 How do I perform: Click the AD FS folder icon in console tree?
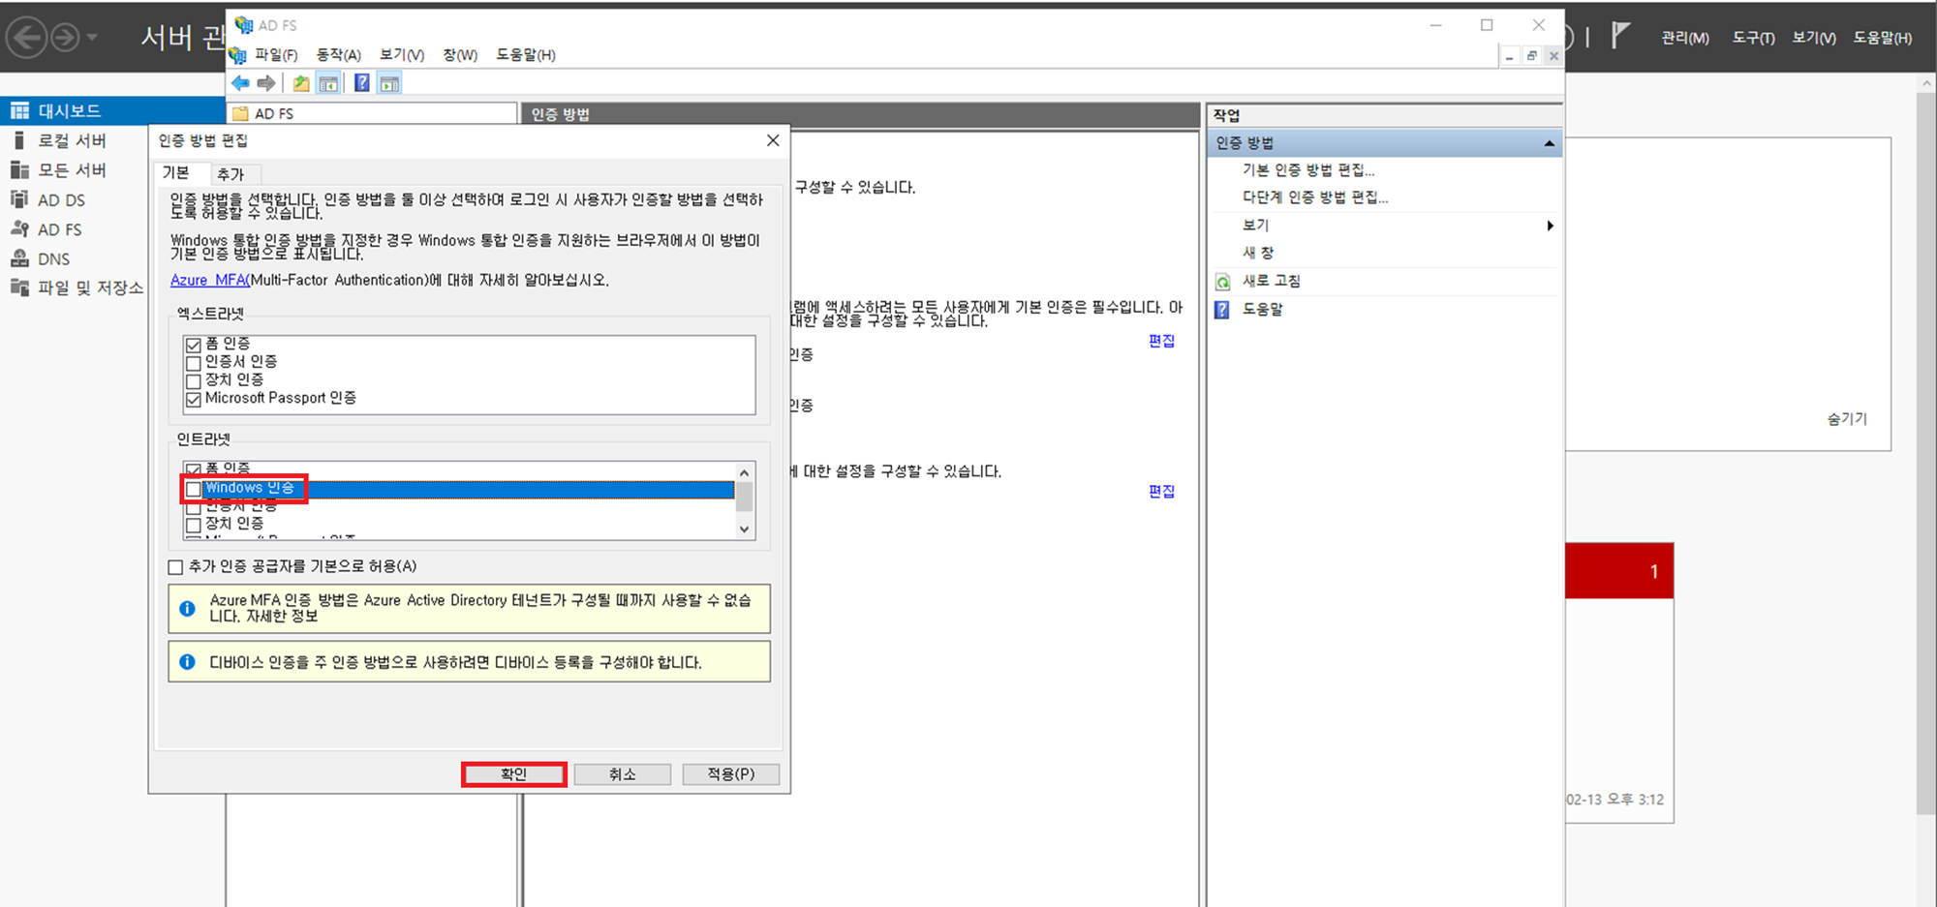[240, 113]
